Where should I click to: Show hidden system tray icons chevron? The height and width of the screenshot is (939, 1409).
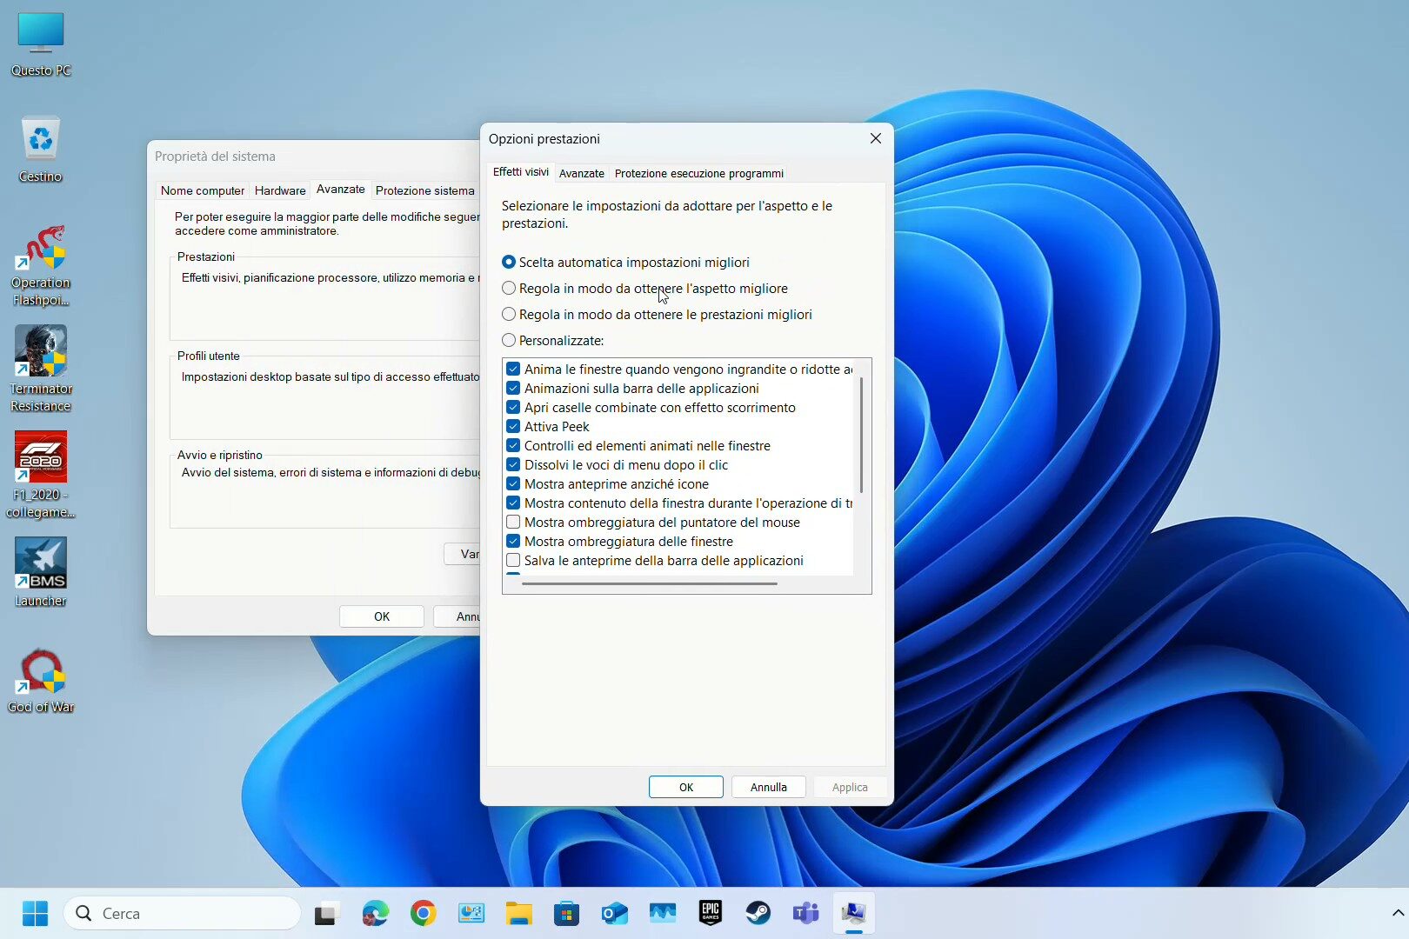1398,913
